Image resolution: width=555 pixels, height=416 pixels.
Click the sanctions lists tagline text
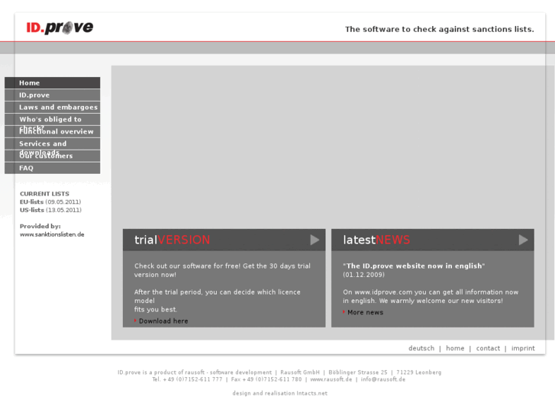440,29
